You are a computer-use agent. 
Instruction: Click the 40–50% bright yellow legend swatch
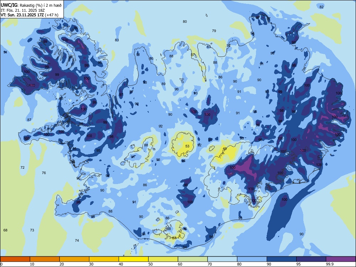133,259
